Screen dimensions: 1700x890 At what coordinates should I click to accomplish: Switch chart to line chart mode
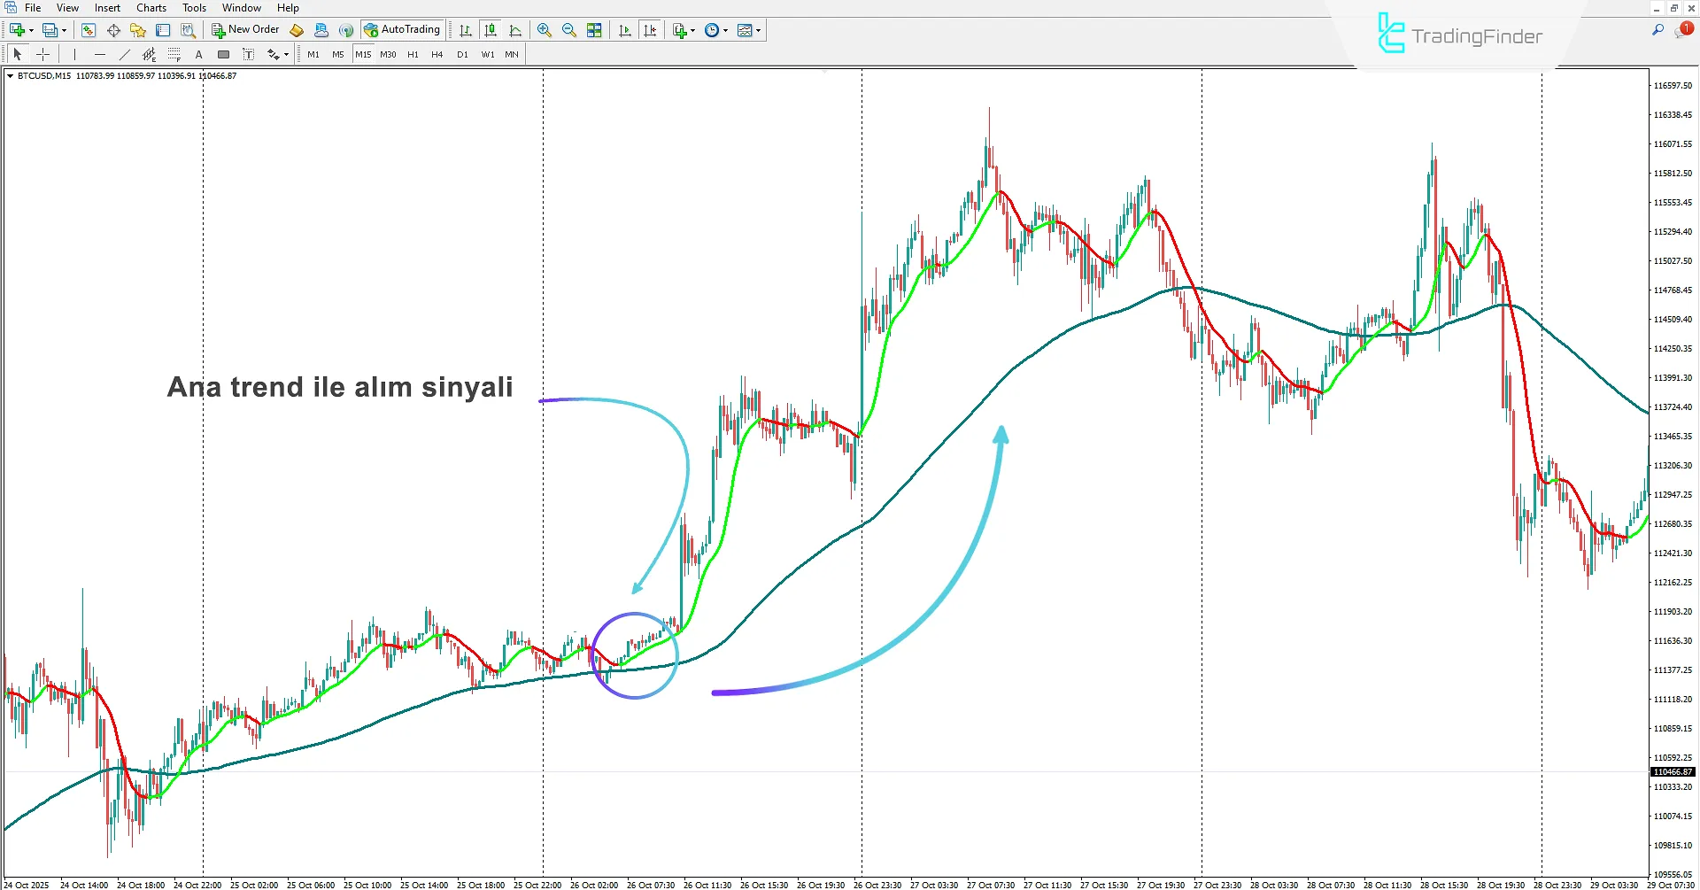[x=515, y=29]
